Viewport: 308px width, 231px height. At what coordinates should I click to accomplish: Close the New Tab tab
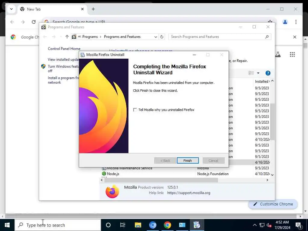pos(82,9)
